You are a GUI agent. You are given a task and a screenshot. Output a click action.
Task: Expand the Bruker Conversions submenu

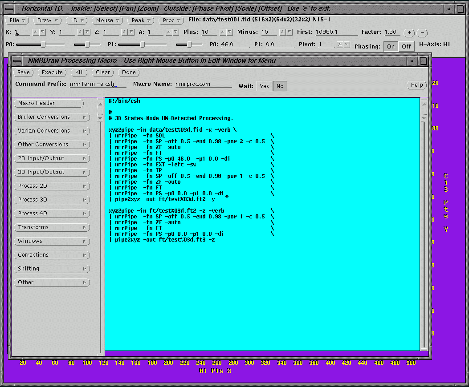click(x=52, y=117)
